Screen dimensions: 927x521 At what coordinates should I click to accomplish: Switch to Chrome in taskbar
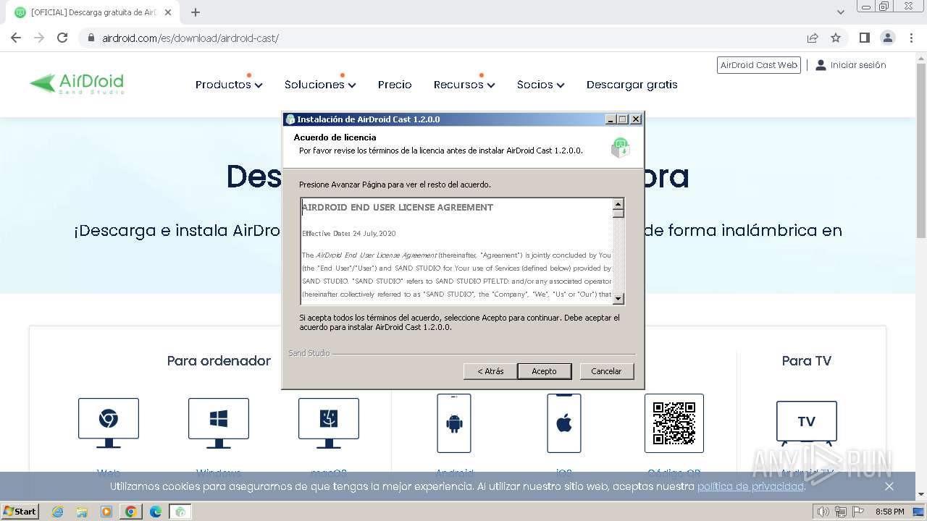tap(131, 512)
